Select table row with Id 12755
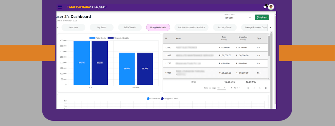The image size is (335, 126). click(215, 63)
